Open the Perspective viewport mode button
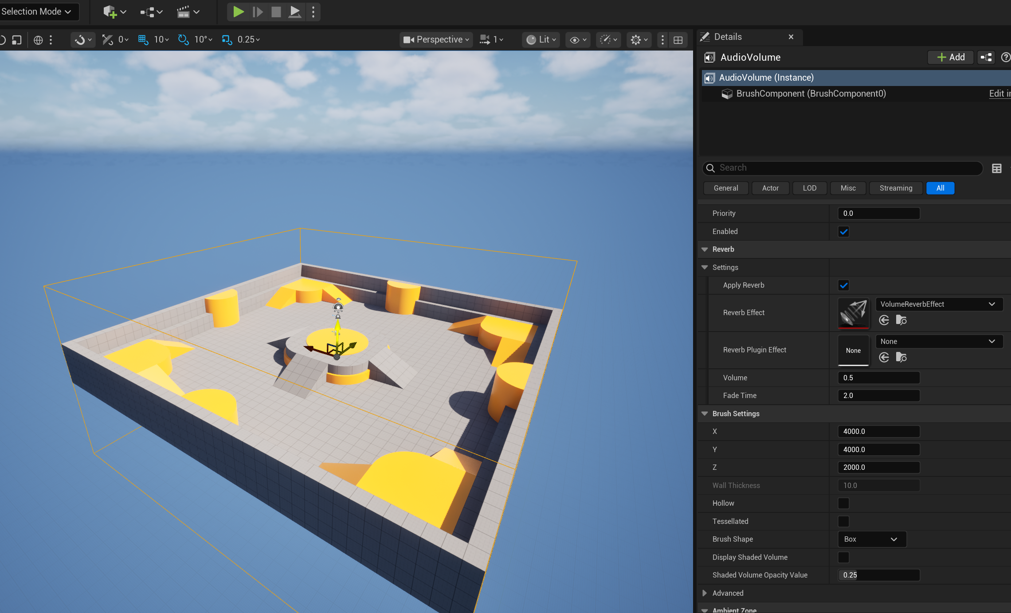The height and width of the screenshot is (613, 1011). tap(436, 40)
